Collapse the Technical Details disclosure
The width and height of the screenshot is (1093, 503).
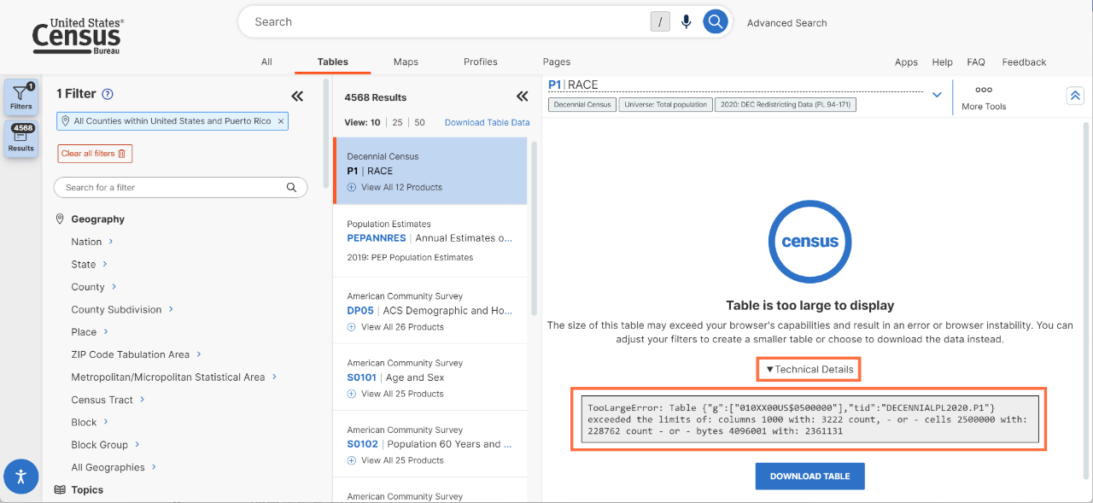coord(809,370)
